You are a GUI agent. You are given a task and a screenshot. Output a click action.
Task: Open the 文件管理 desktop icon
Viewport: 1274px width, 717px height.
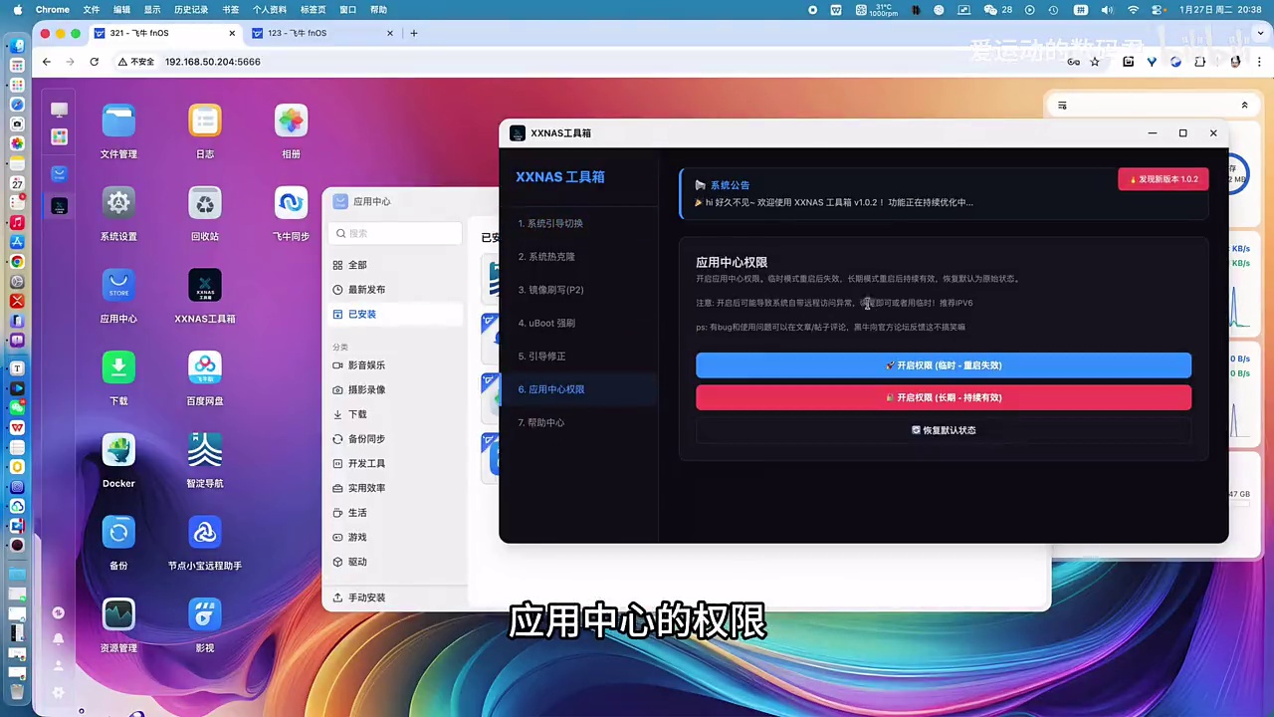point(118,121)
